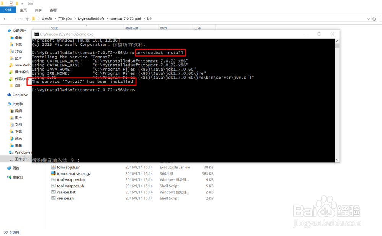
Task: Select 工作 (D:) drive in sidebar
Action: point(22,159)
